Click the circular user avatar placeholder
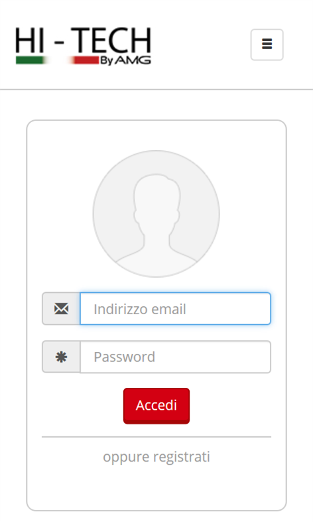Image resolution: width=313 pixels, height=522 pixels. (156, 214)
